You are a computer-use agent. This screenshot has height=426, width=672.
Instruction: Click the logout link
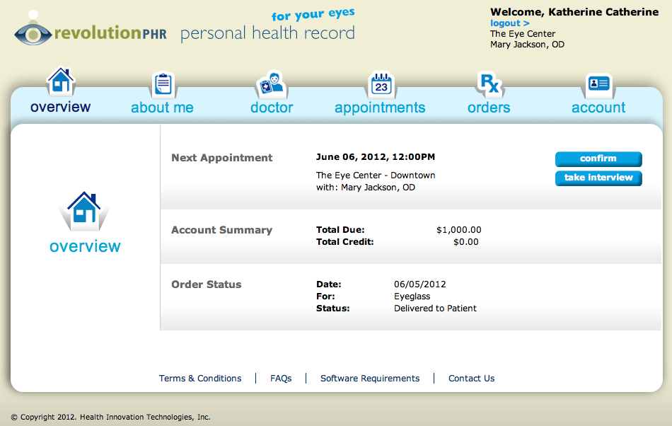pyautogui.click(x=509, y=23)
